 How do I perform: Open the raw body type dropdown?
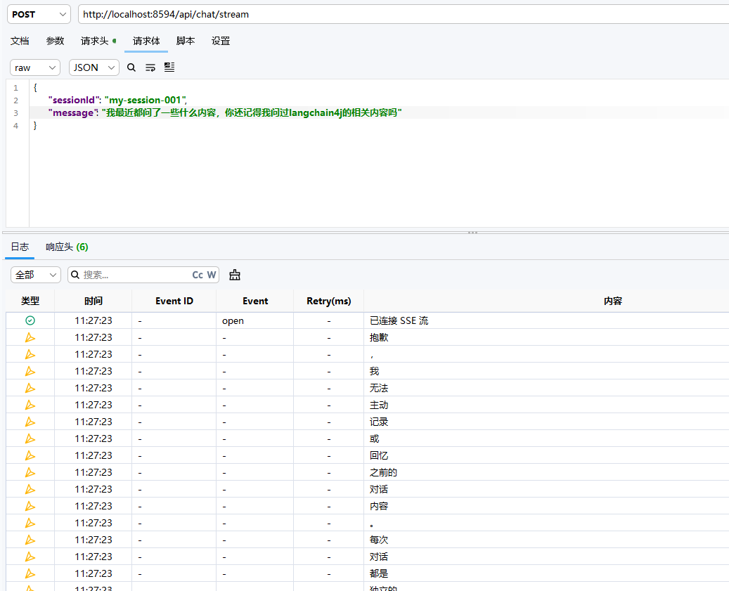(x=35, y=68)
